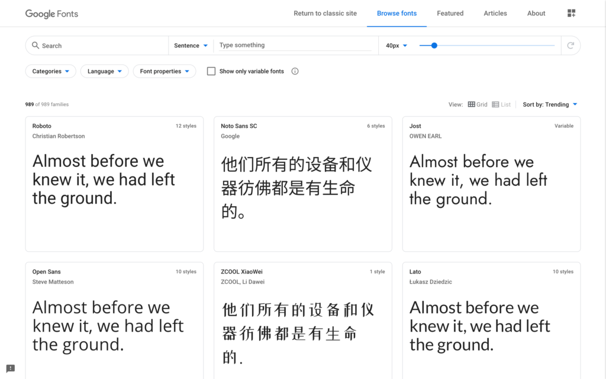This screenshot has width=606, height=379.
Task: Click the feedback icon at bottom left
Action: 11,368
